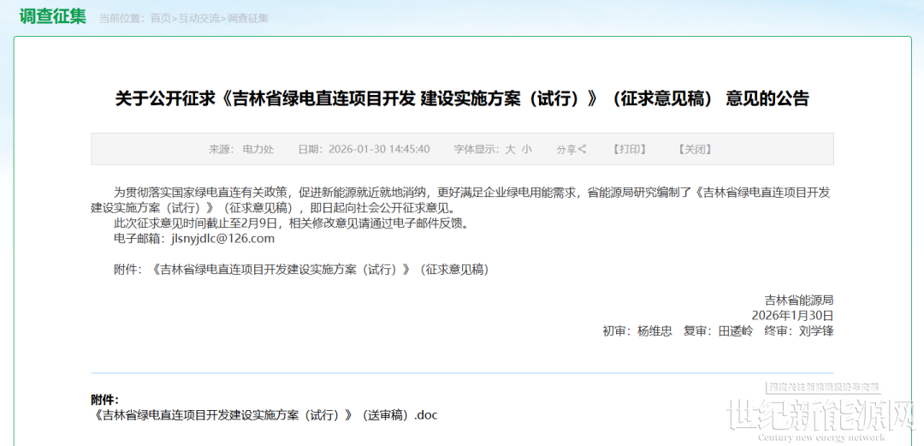
Task: Click the first paragraph of the announcement
Action: pos(462,200)
